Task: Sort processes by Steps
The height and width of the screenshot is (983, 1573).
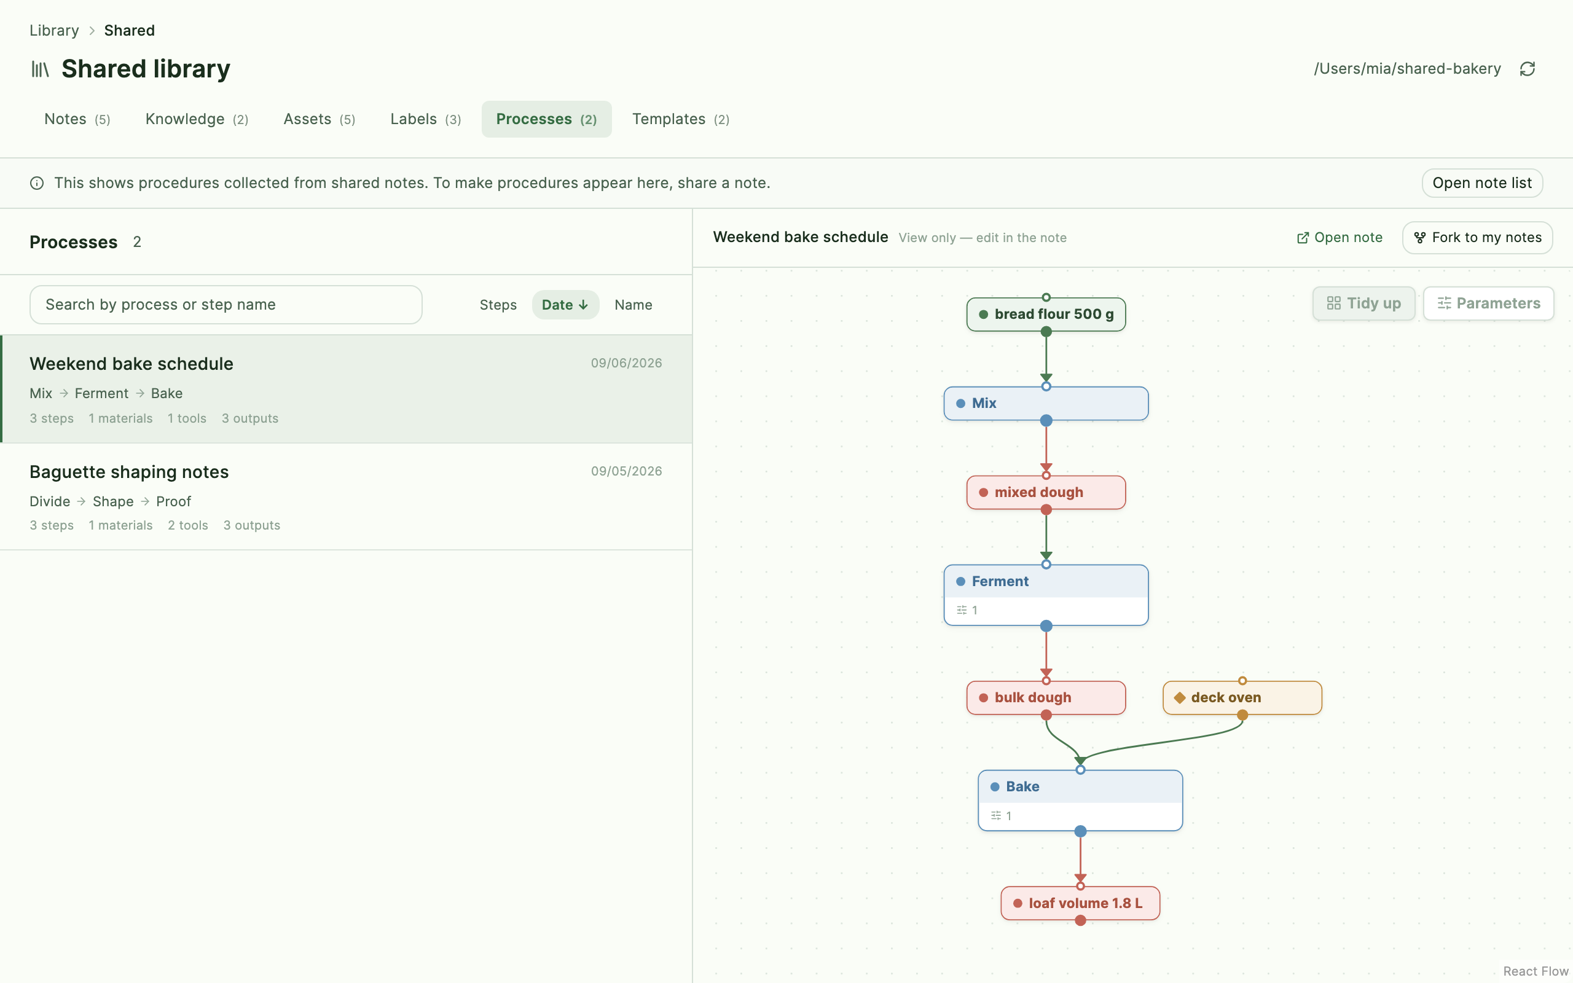Action: point(498,305)
